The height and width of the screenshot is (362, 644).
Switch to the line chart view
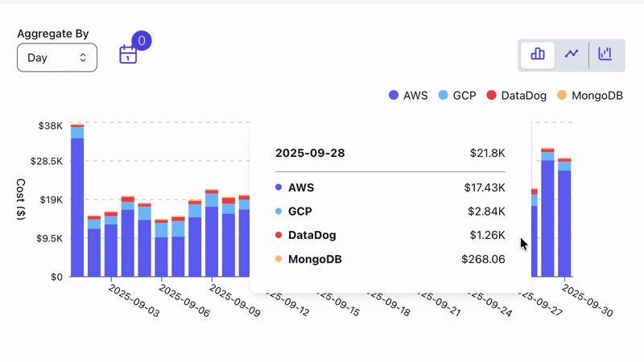(x=572, y=55)
